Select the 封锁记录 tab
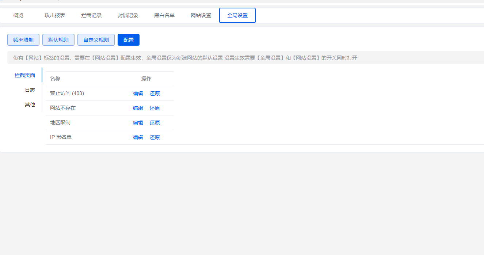Image resolution: width=484 pixels, height=255 pixels. coord(128,15)
